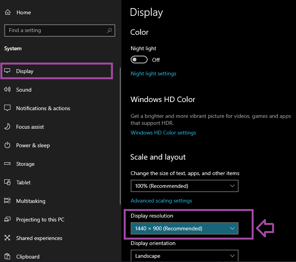Click Advanced scaling settings link
Image resolution: width=296 pixels, height=262 pixels.
(x=161, y=201)
